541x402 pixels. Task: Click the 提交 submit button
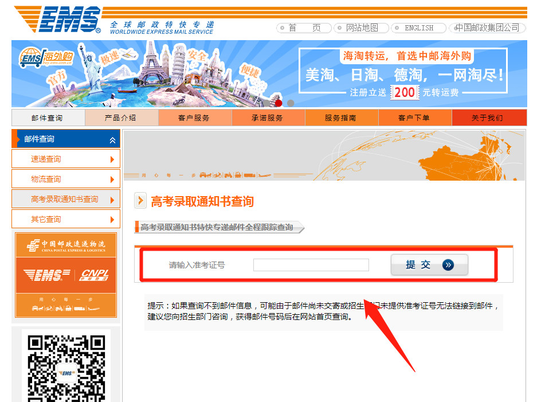click(429, 265)
